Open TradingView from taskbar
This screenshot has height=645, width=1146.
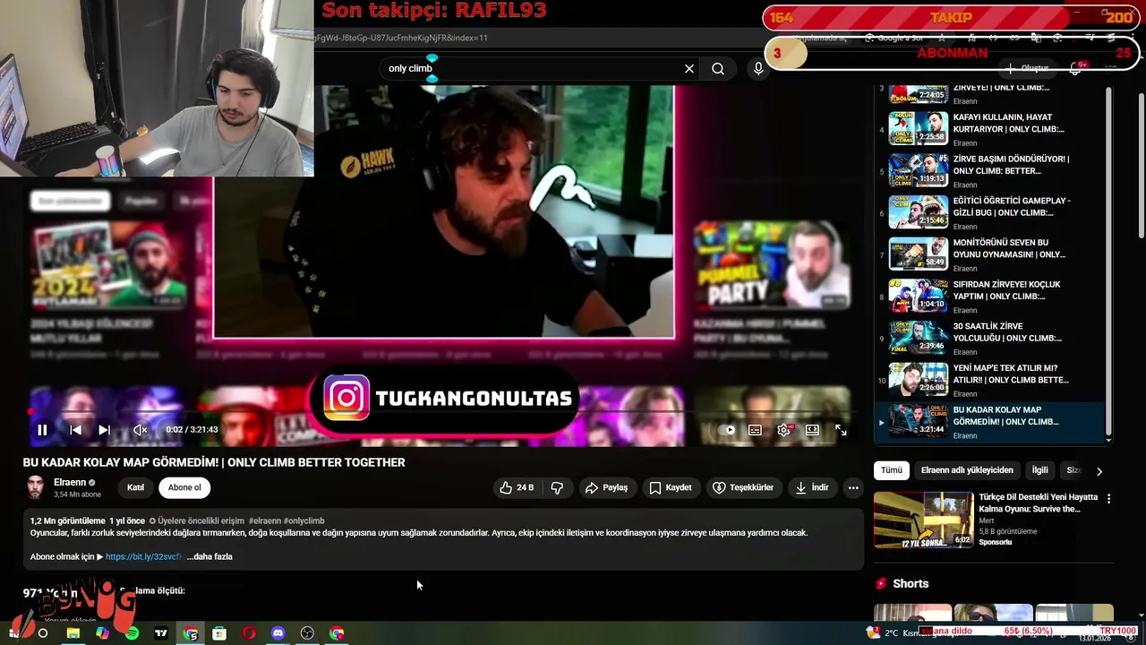coord(161,633)
